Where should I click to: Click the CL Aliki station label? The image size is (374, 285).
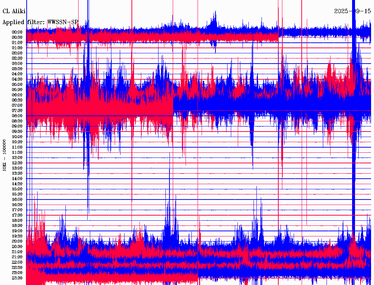(14, 11)
